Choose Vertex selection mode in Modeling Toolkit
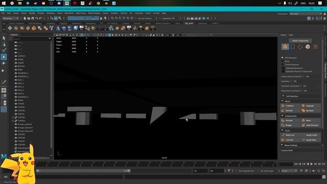327x184 pixels. (293, 47)
